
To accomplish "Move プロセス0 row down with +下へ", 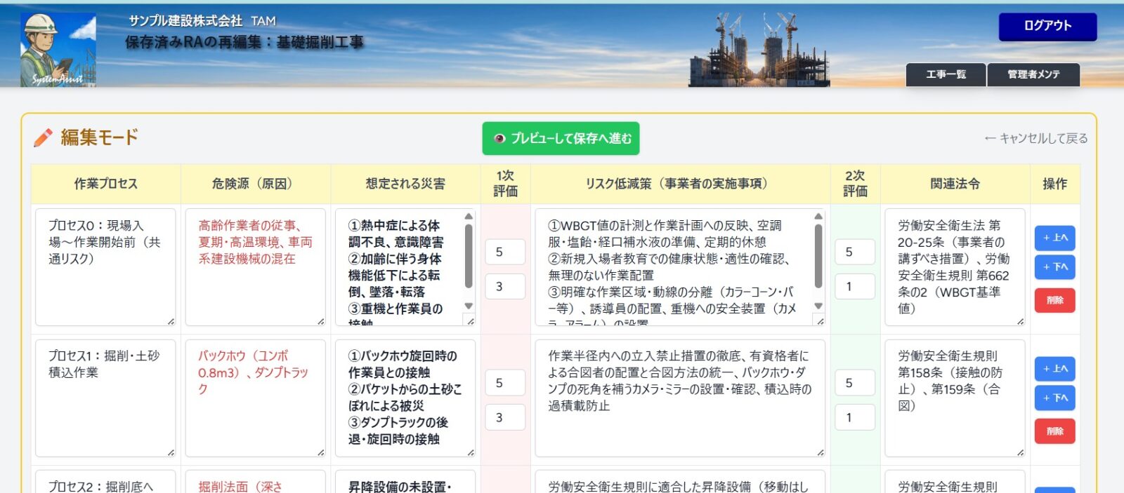I will coord(1054,267).
